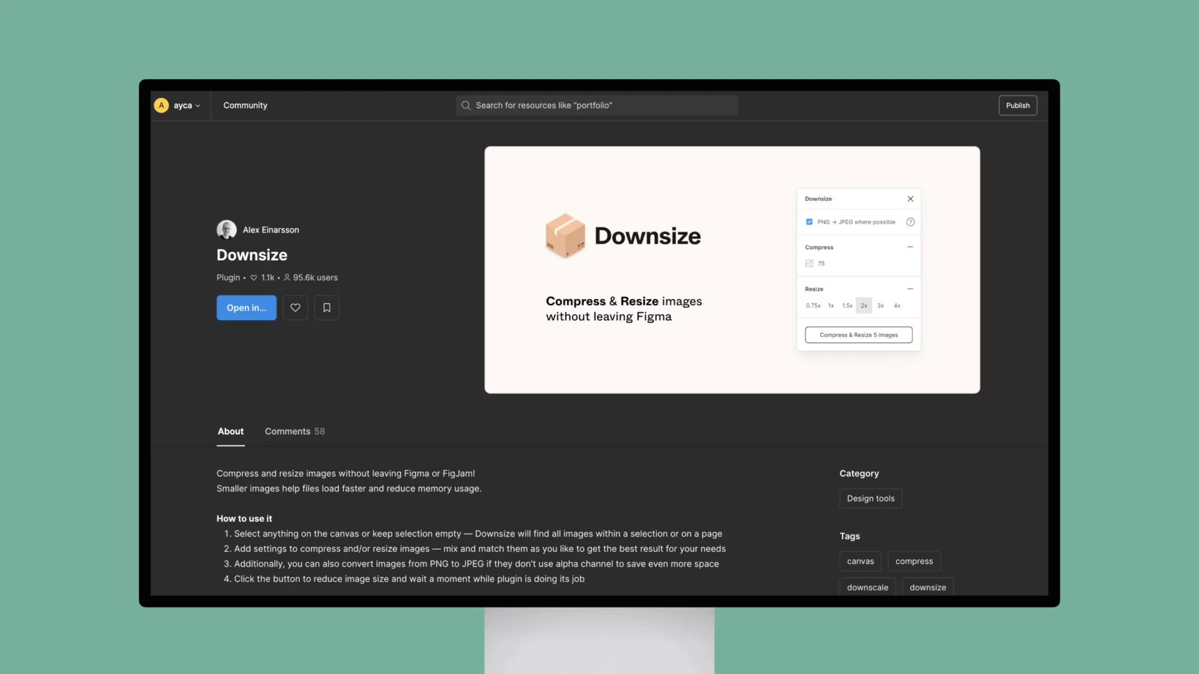Screen dimensions: 1199x674
Task: Click the plugin preview thumbnail image
Action: (x=732, y=270)
